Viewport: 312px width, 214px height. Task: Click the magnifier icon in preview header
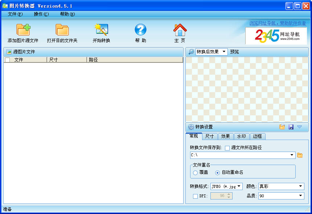[x=191, y=52]
